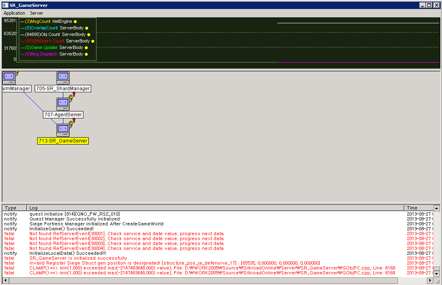Select fatal row for RefServerEvent[30001]
Viewport: 442px width, 285px height.
tap(218, 234)
